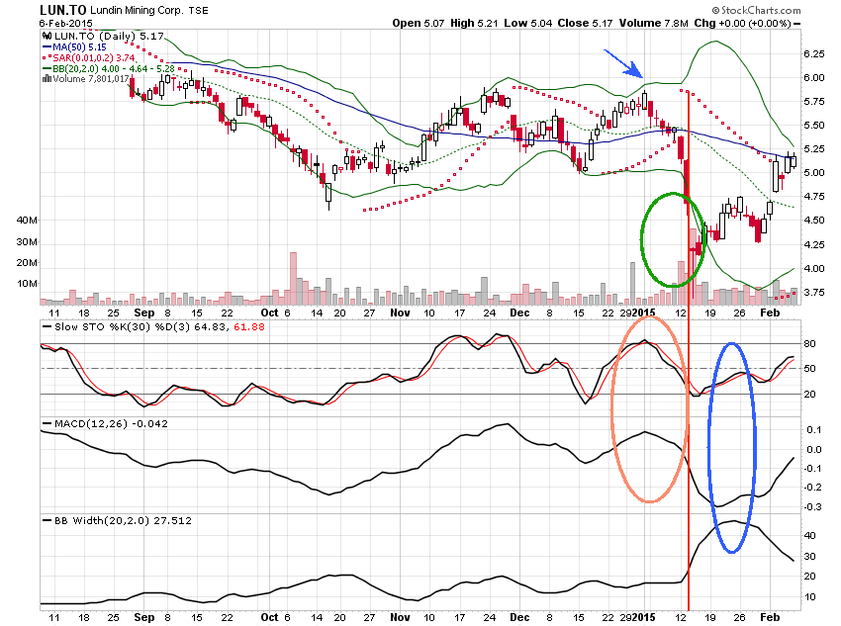The width and height of the screenshot is (841, 626).
Task: Click the 0.1 label on the MACD axis
Action: pos(814,430)
